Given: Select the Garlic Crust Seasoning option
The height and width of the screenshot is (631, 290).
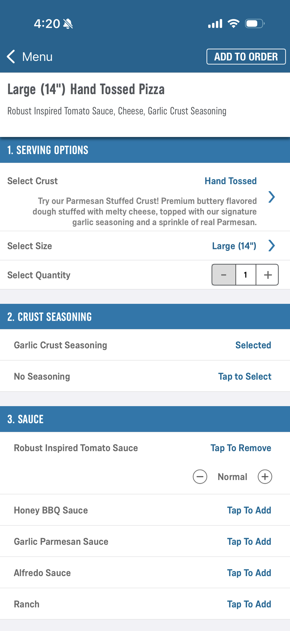Looking at the screenshot, I should point(145,345).
